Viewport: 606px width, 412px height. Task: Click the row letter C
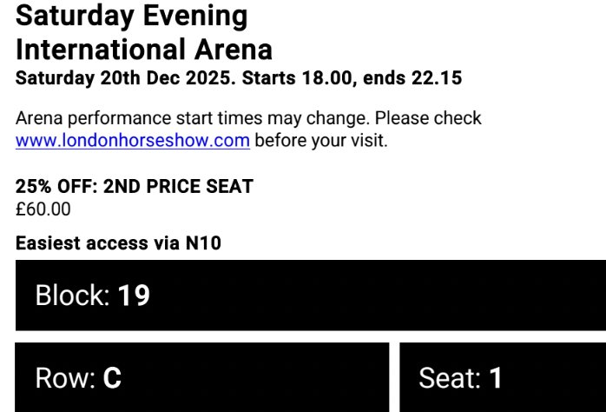pos(112,378)
